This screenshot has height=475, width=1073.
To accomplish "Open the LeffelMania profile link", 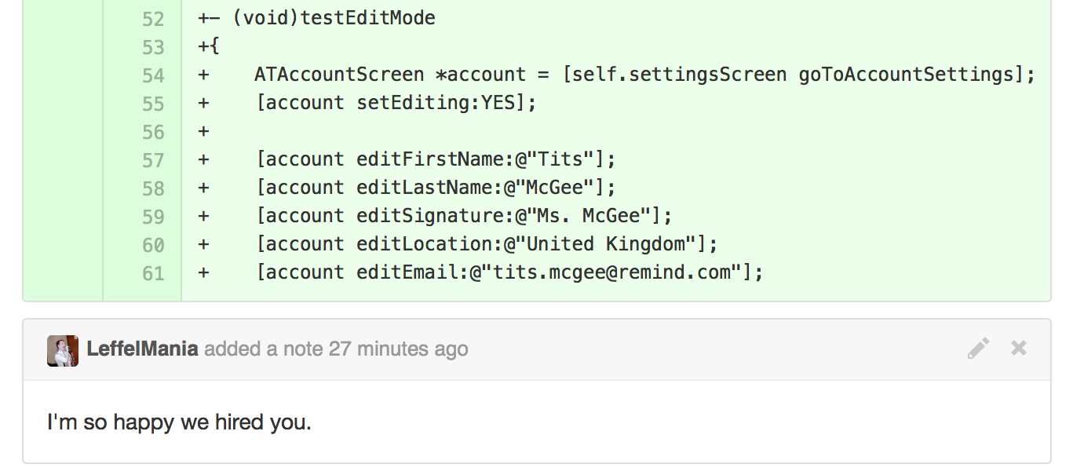I will pos(142,349).
